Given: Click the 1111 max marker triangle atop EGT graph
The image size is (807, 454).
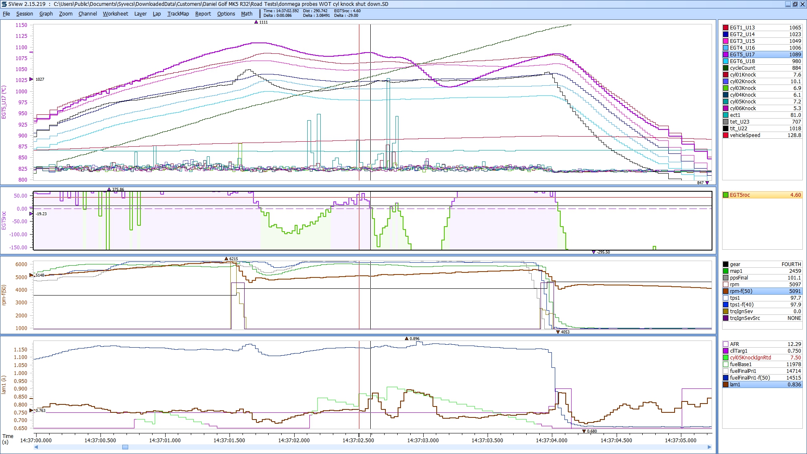Looking at the screenshot, I should [x=256, y=22].
